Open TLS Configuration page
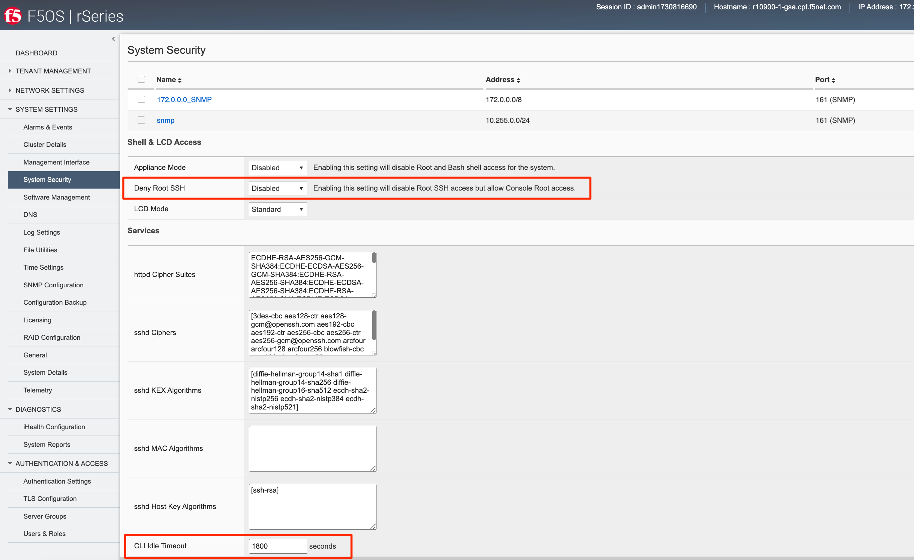This screenshot has height=560, width=914. [50, 499]
